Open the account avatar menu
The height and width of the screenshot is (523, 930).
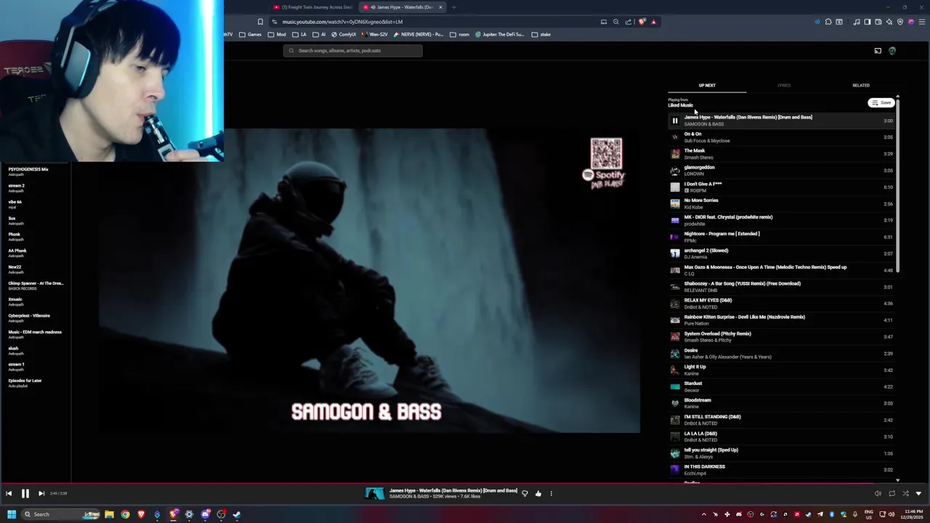pyautogui.click(x=892, y=51)
